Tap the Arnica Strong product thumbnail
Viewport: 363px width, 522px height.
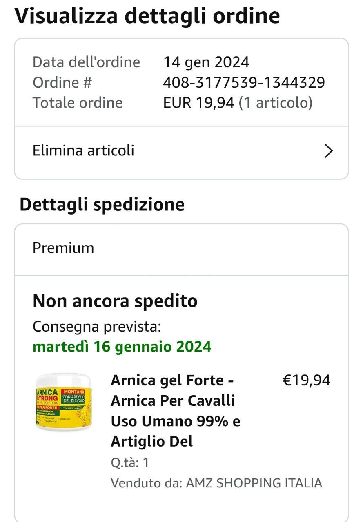63,403
